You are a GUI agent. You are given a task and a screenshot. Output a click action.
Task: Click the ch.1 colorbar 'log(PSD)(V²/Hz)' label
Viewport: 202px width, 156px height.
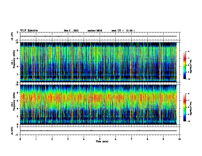pyautogui.click(x=191, y=67)
